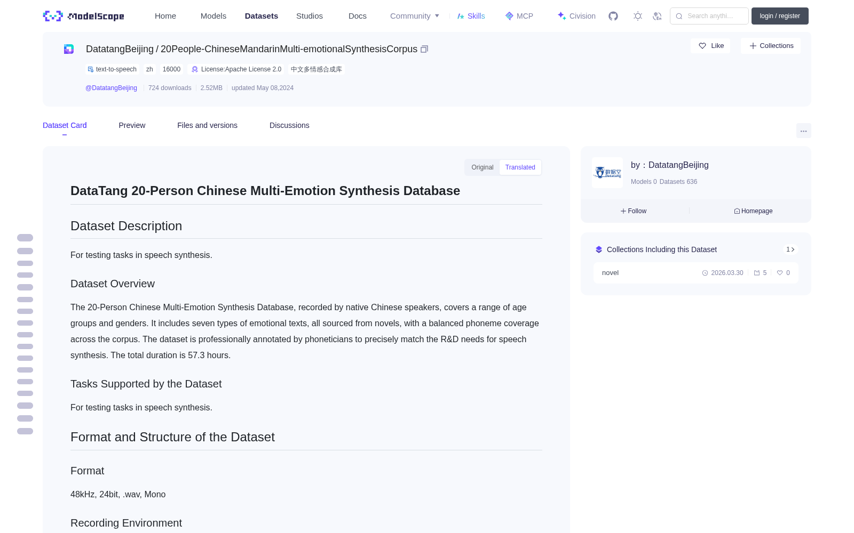The width and height of the screenshot is (854, 533).
Task: Go to Studios in the top navigation
Action: click(310, 16)
